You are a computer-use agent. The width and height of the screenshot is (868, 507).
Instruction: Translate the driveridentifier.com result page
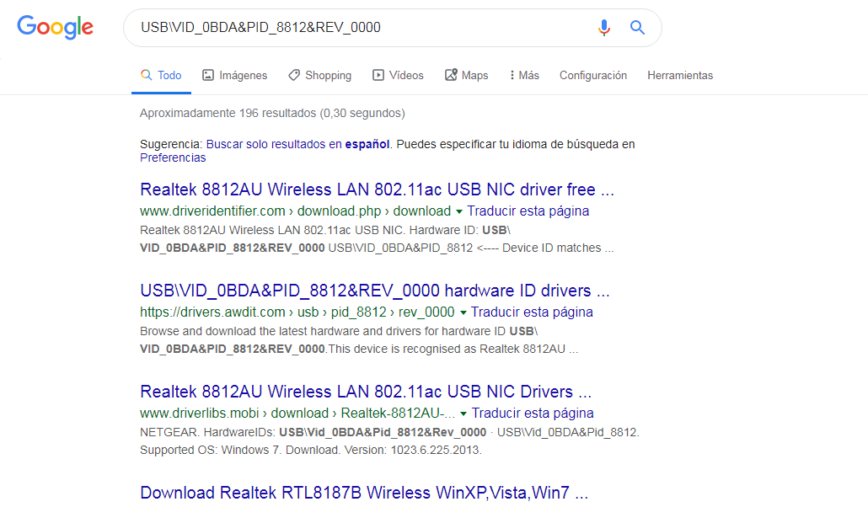(x=528, y=211)
